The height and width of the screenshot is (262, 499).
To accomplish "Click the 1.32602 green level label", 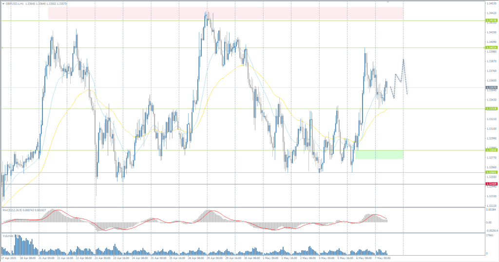I will tap(491, 172).
